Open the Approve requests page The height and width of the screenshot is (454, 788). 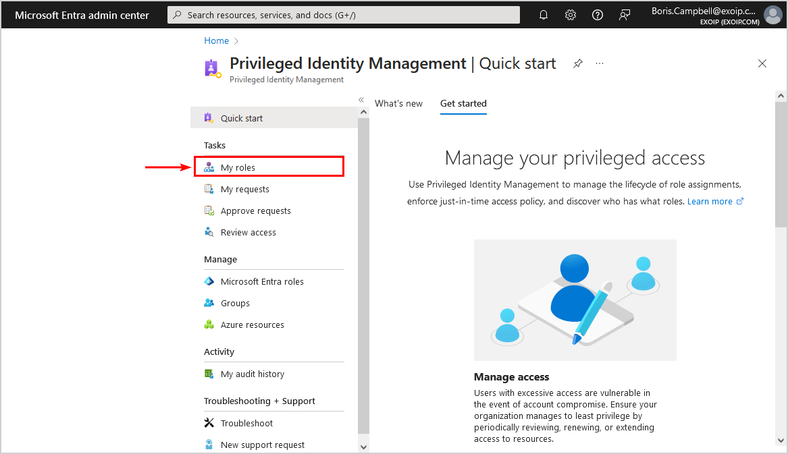click(x=255, y=210)
